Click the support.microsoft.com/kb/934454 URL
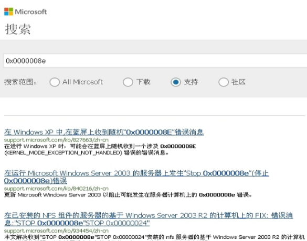This screenshot has width=307, height=241. 56,231
